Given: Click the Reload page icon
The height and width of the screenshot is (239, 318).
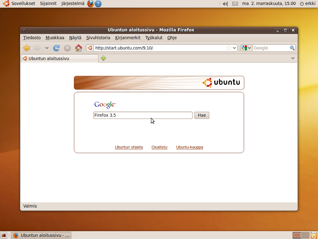Looking at the screenshot, I should click(57, 48).
